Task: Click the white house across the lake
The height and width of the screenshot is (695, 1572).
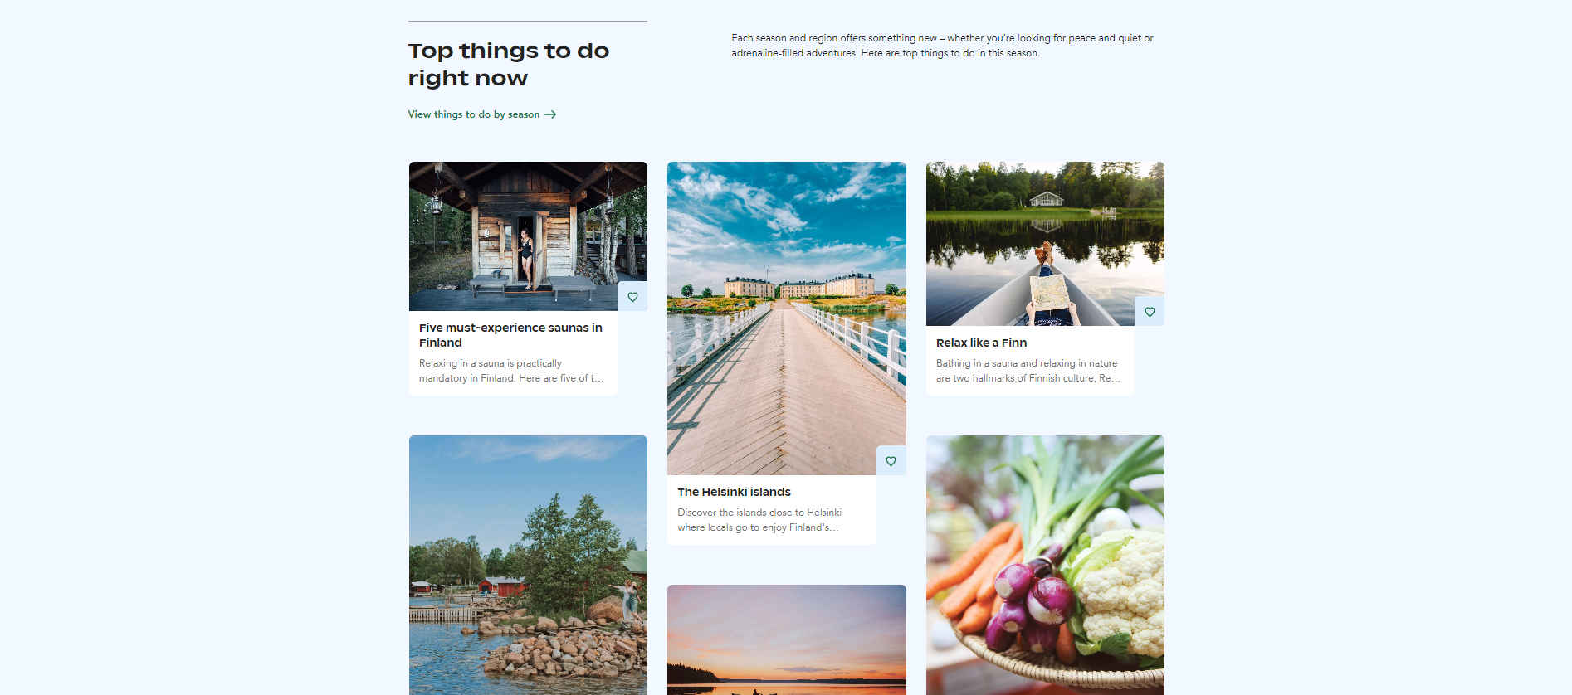Action: (x=1046, y=199)
